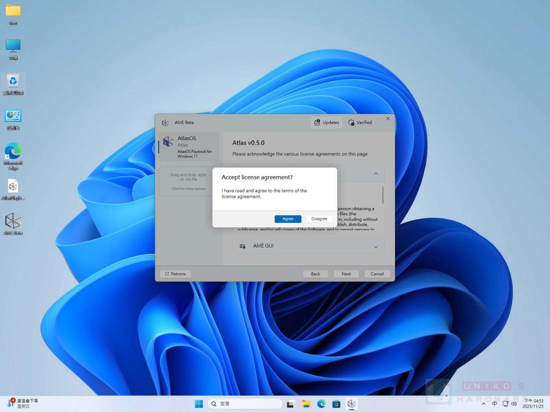The width and height of the screenshot is (550, 412).
Task: Open the Updates panel
Action: [x=327, y=123]
